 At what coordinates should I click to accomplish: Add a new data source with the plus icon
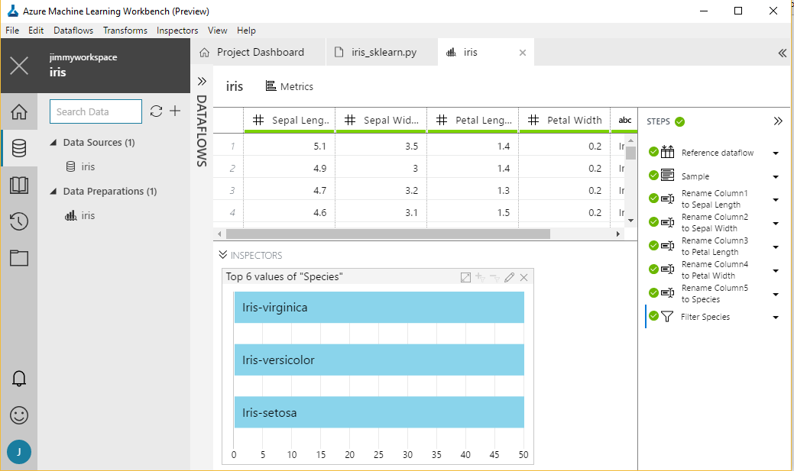tap(175, 111)
